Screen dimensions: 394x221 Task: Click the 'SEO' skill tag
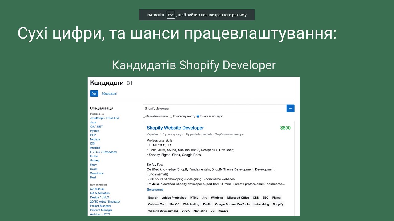265,198
